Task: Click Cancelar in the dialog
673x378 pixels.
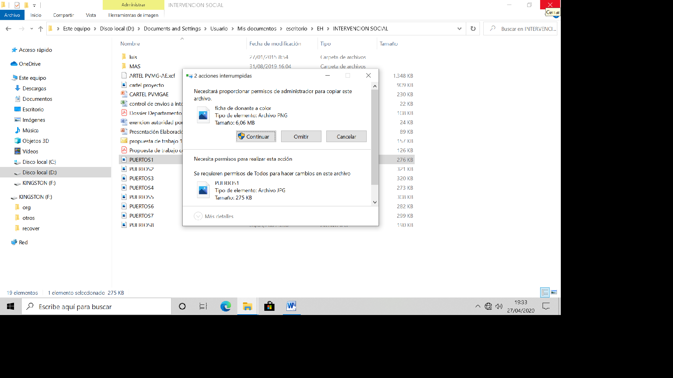Action: point(346,136)
